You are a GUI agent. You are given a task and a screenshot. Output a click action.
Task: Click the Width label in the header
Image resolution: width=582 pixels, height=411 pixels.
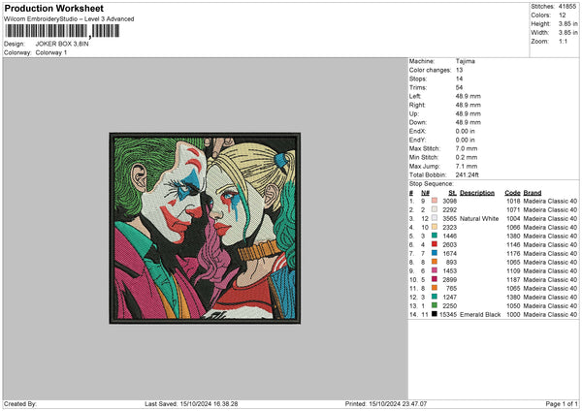pos(539,33)
